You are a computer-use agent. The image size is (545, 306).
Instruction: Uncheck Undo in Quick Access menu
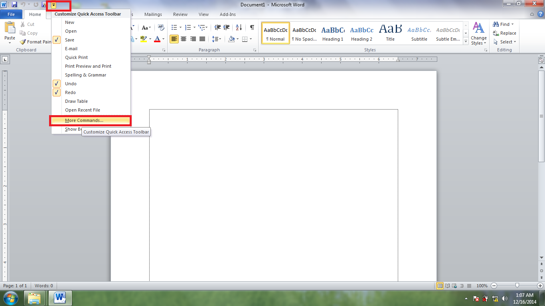coord(91,84)
